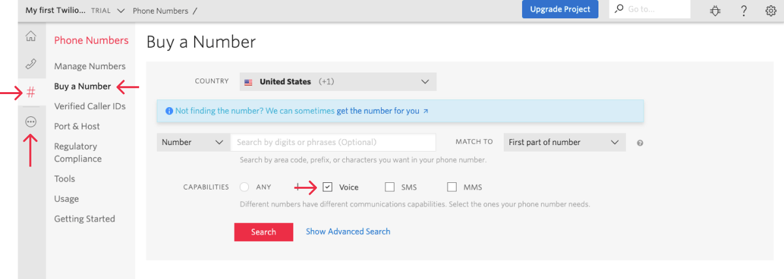Select the hash Phone Numbers sidebar icon

(x=31, y=92)
